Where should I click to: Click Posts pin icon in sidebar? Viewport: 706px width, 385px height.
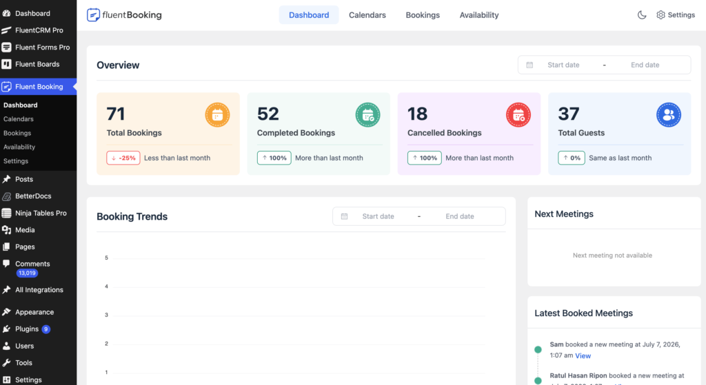click(x=6, y=179)
